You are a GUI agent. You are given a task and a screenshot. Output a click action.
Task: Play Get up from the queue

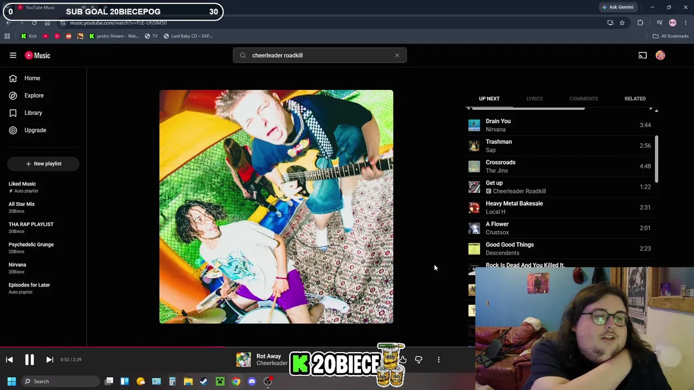(x=560, y=187)
